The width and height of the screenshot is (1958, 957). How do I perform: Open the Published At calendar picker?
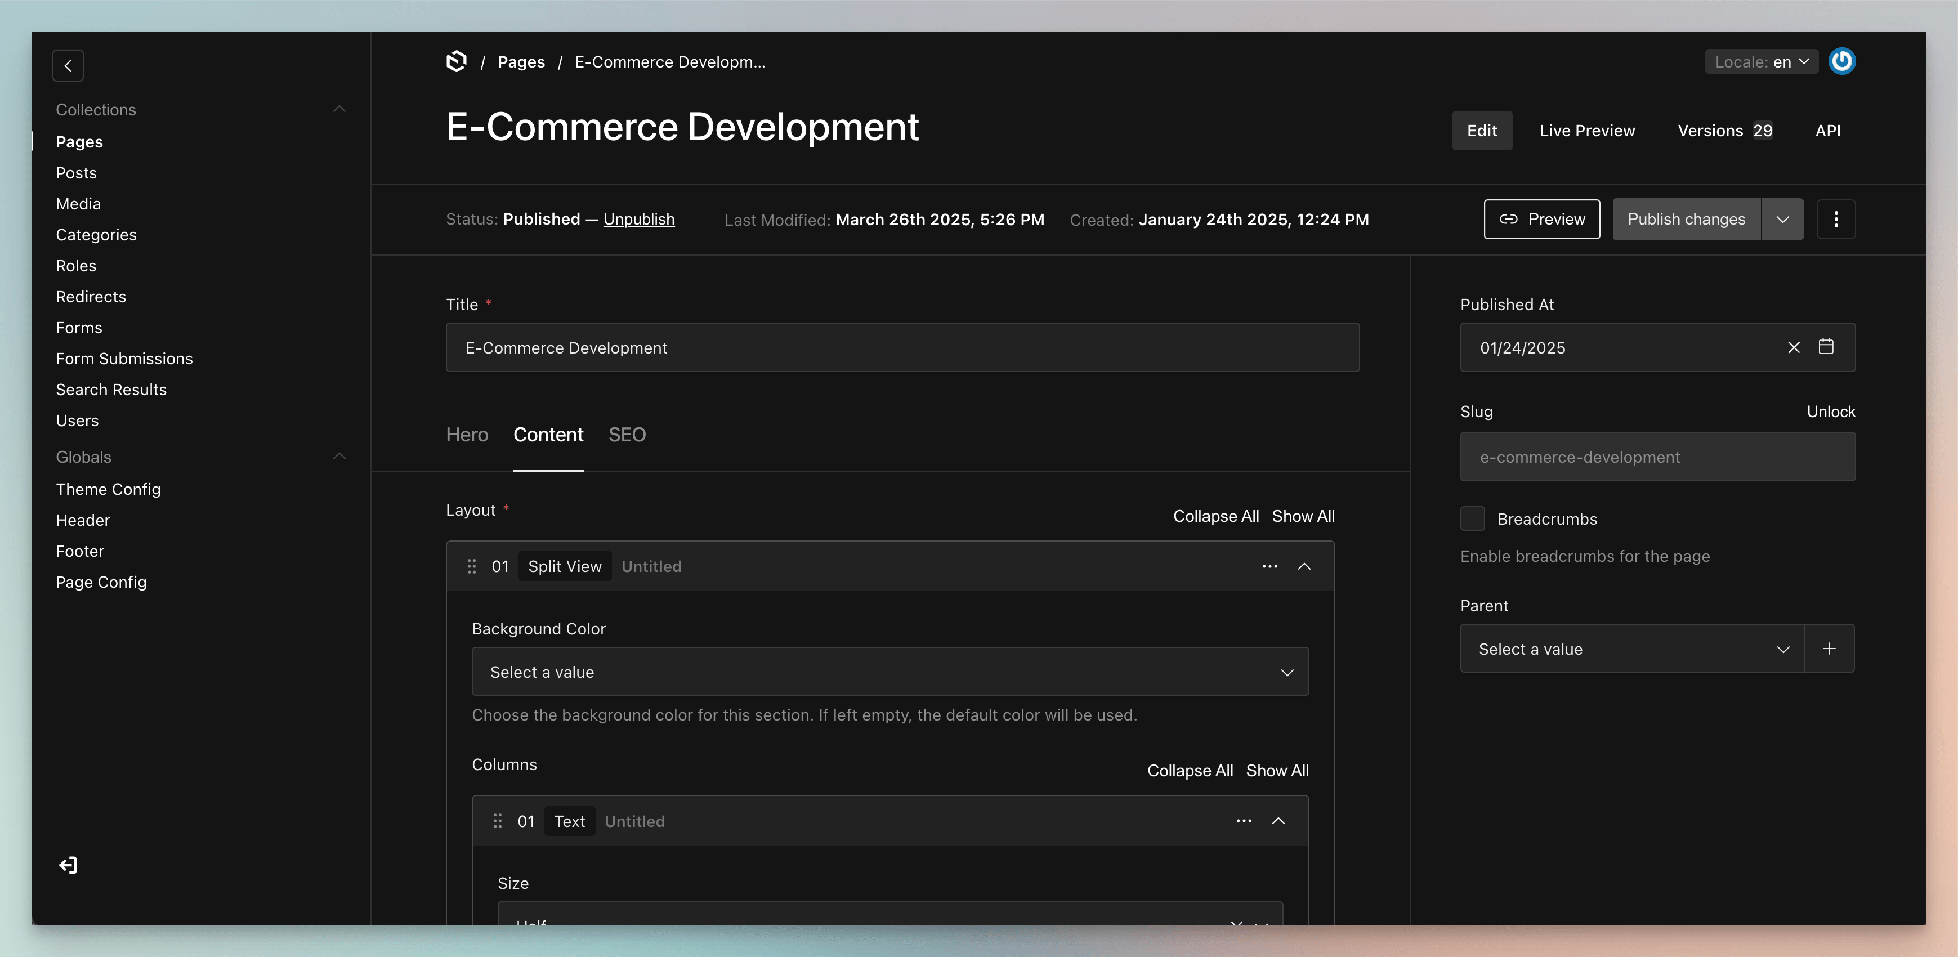(1826, 347)
